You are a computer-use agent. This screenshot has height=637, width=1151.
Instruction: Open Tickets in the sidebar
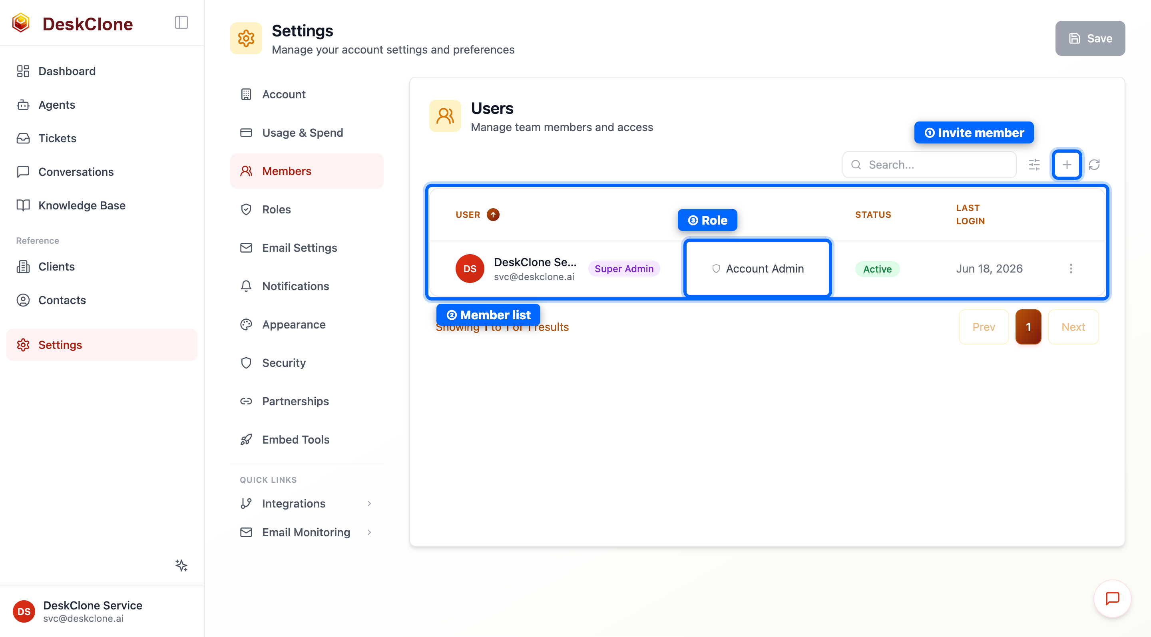click(102, 138)
